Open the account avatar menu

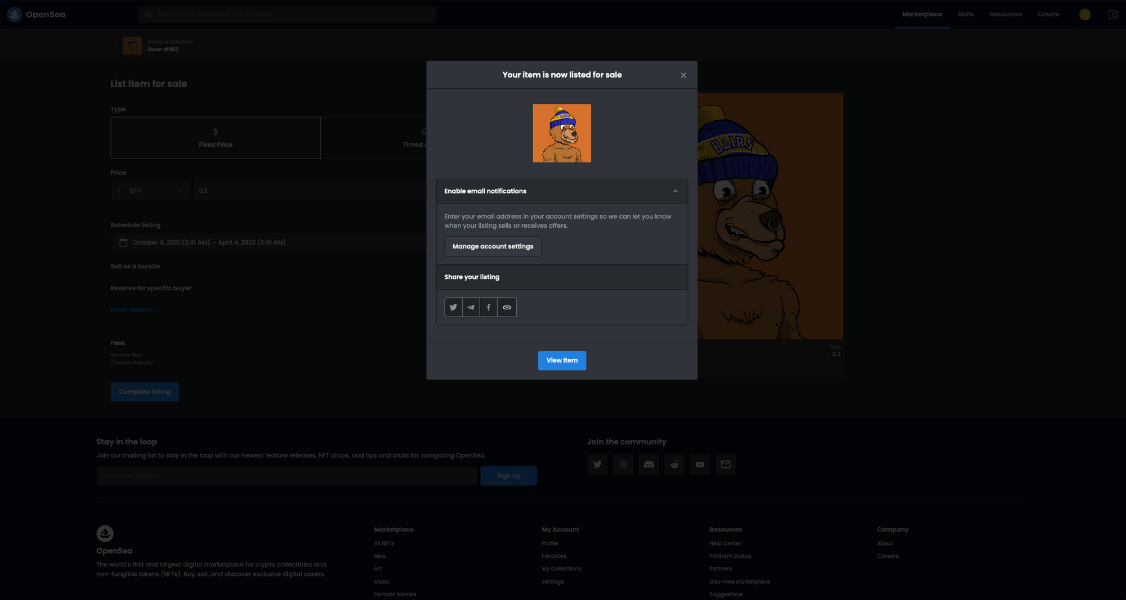point(1085,15)
